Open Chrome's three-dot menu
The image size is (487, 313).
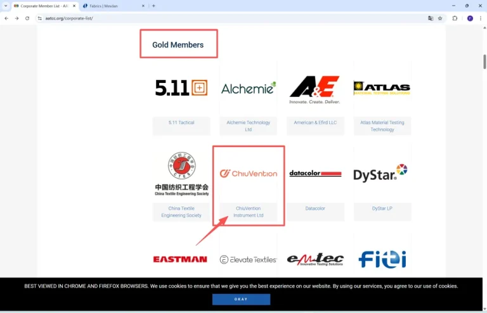pos(481,18)
